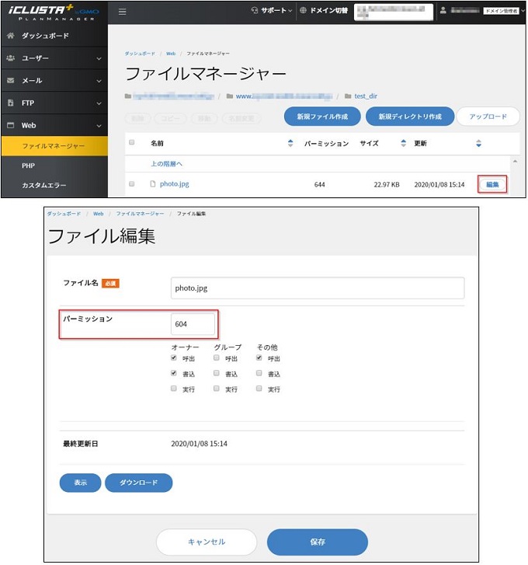Screen dimensions: 528x565
Task: Click the Web window icon in sidebar
Action: [11, 125]
